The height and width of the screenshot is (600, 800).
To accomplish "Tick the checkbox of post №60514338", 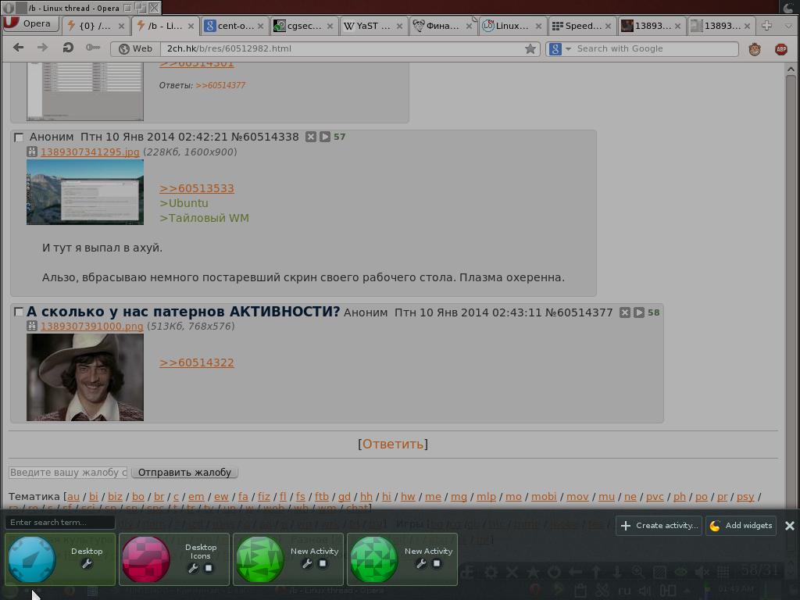I will click(19, 137).
